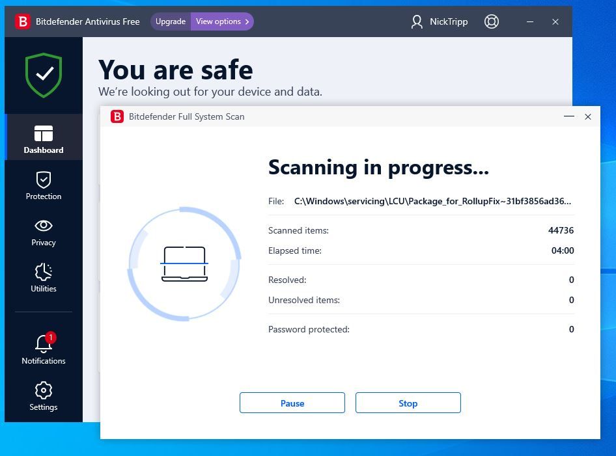Switch to the Protection section
616x456 pixels.
tap(44, 187)
